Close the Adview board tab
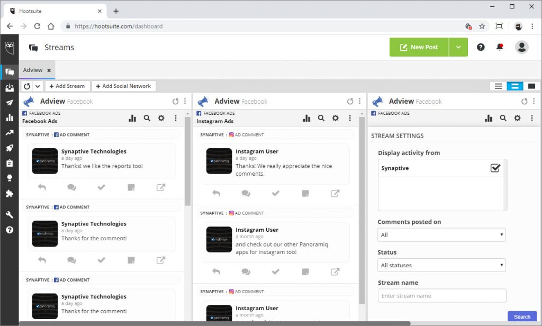Viewport: 542px width, 326px height. [x=49, y=70]
